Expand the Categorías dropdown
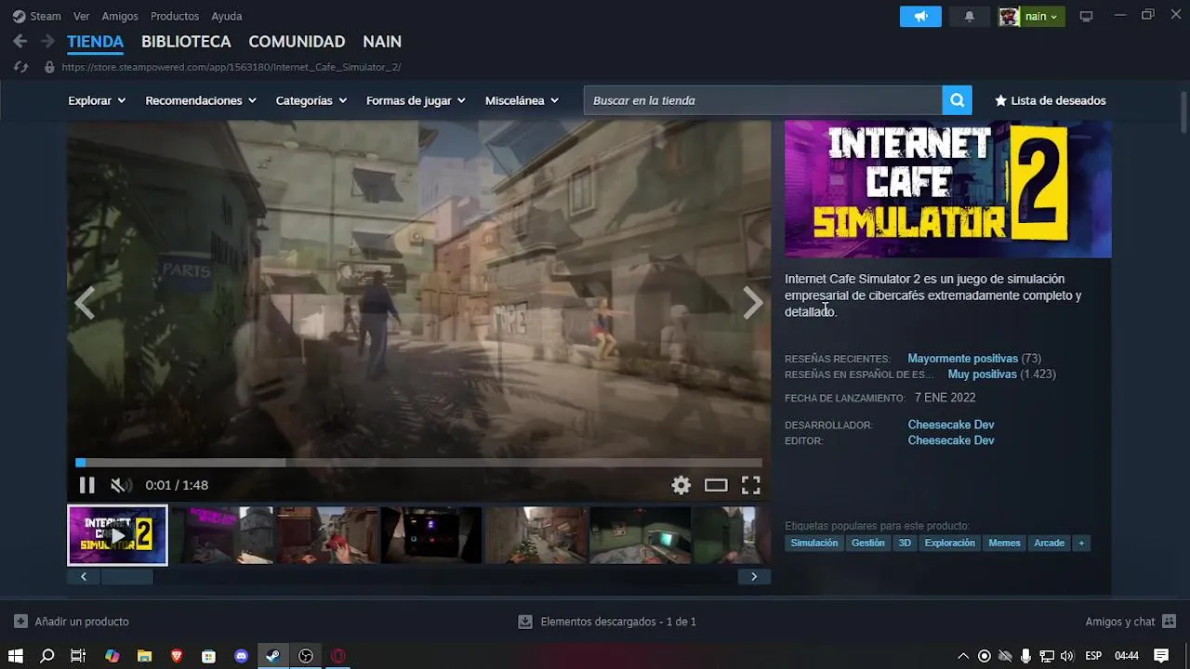This screenshot has height=669, width=1190. [311, 100]
